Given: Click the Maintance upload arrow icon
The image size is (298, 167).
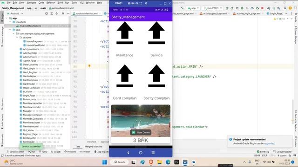Looking at the screenshot, I should coord(125,33).
